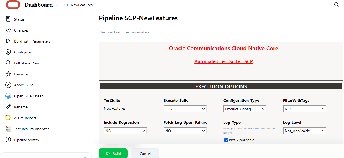The height and width of the screenshot is (158, 344).
Task: Expand the Fetch_Log_Upon_Failure dropdown
Action: [185, 131]
